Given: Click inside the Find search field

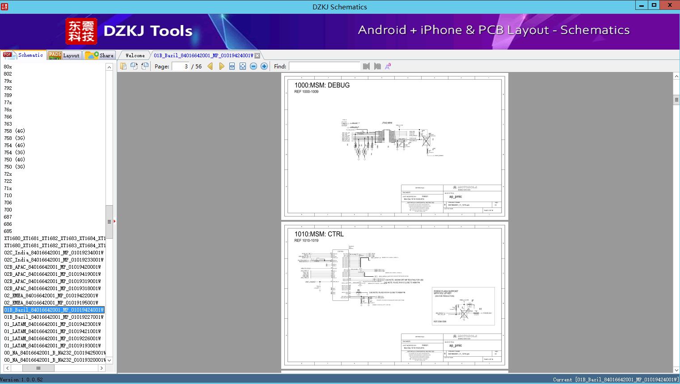Looking at the screenshot, I should tap(324, 66).
